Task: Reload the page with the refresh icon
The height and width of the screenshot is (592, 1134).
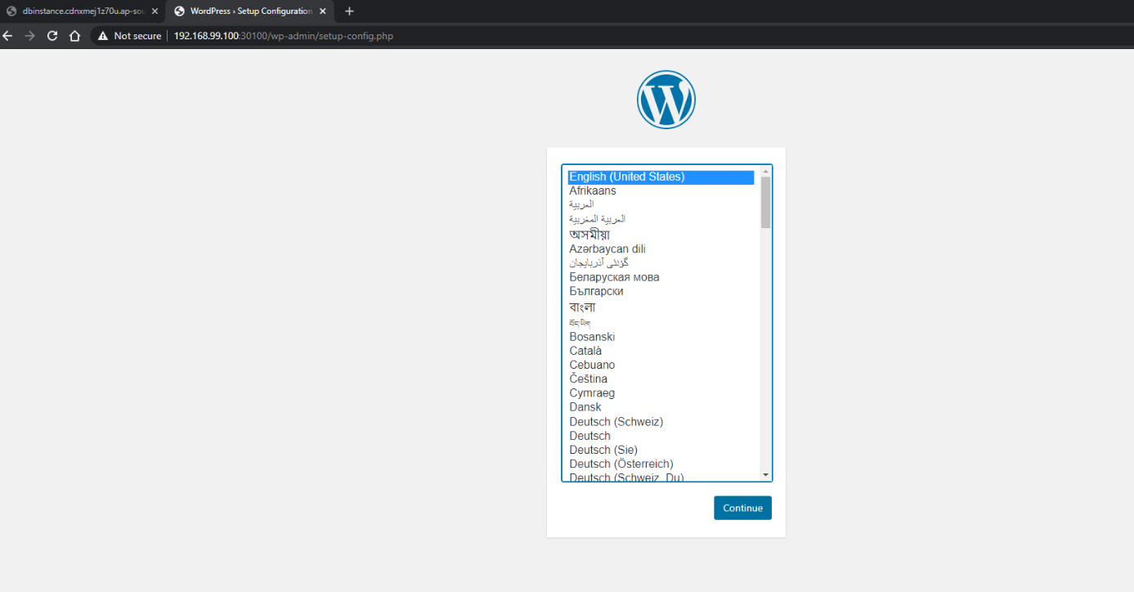Action: (52, 36)
